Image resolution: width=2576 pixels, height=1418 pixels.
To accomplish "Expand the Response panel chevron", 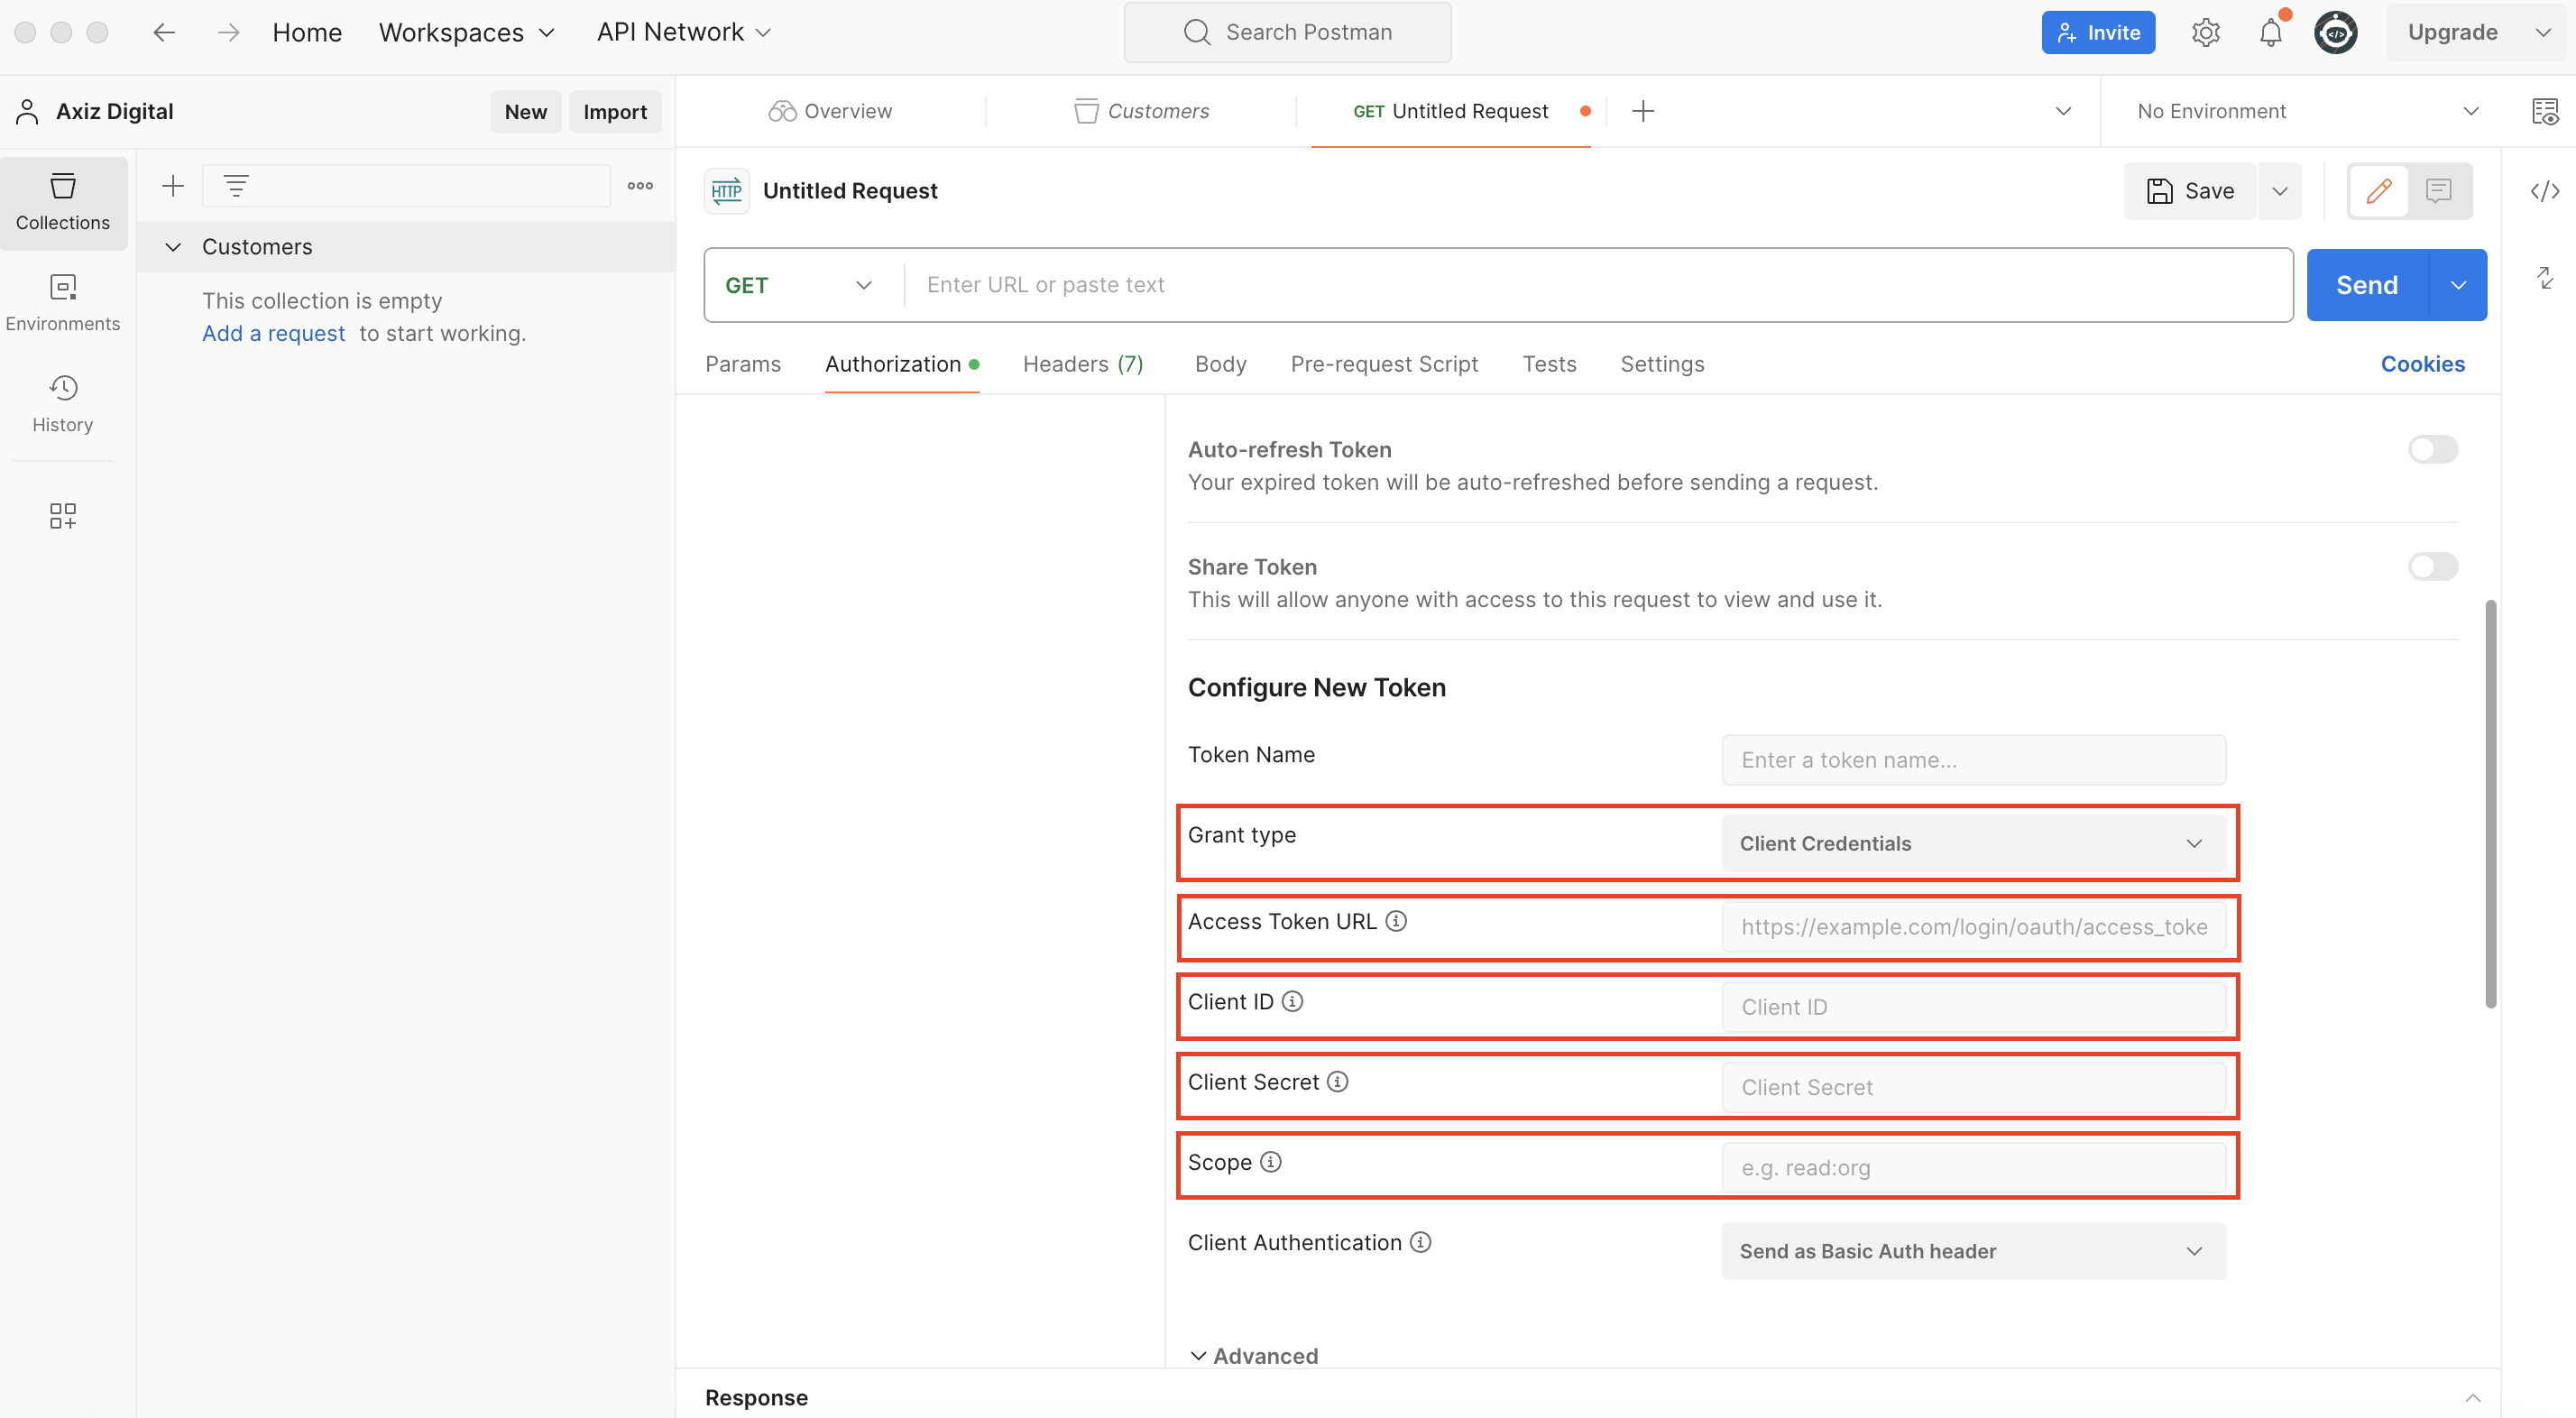I will pyautogui.click(x=2472, y=1397).
